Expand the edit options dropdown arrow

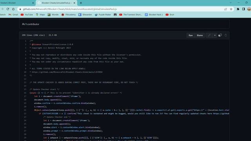click(x=215, y=35)
